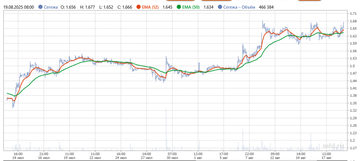Click the date stamp 19.08.2025 08:00

18,7
